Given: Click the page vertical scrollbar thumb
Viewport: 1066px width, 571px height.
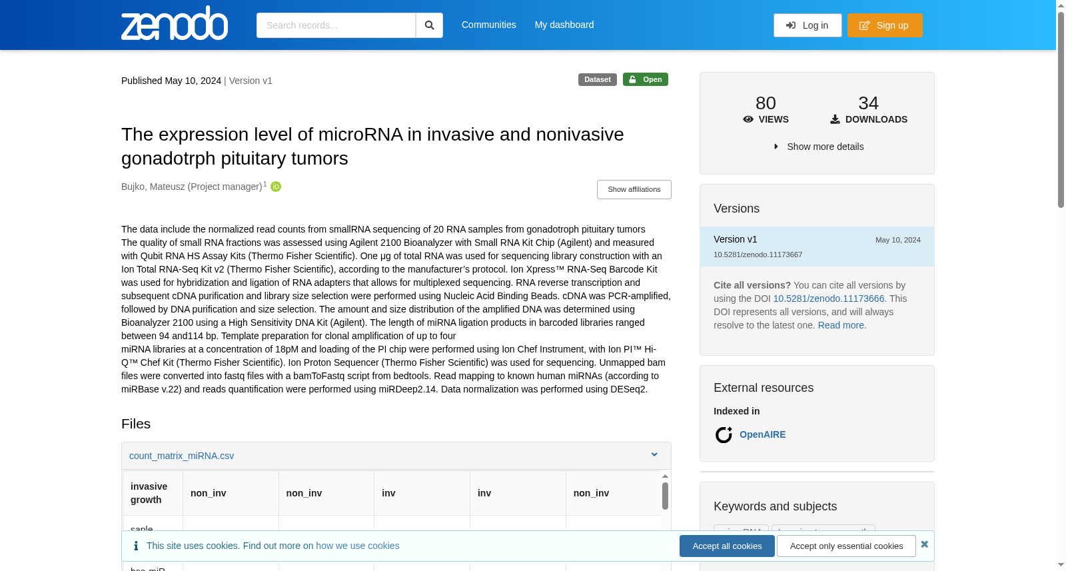Looking at the screenshot, I should [1061, 110].
